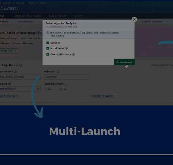Click the pencil edit icon in purchasing unit field
173x165 pixels.
click(38, 89)
